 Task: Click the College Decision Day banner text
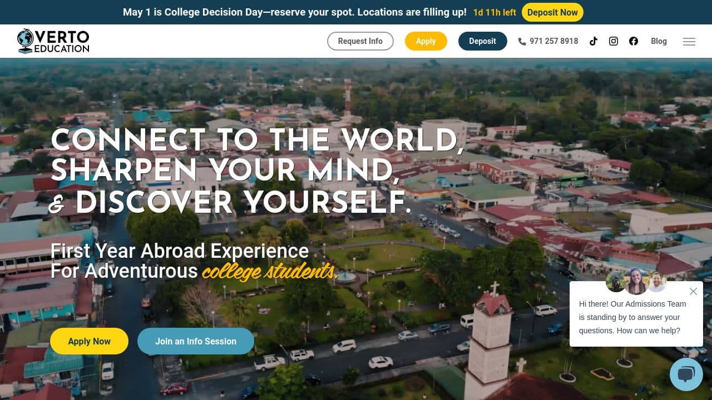point(295,12)
